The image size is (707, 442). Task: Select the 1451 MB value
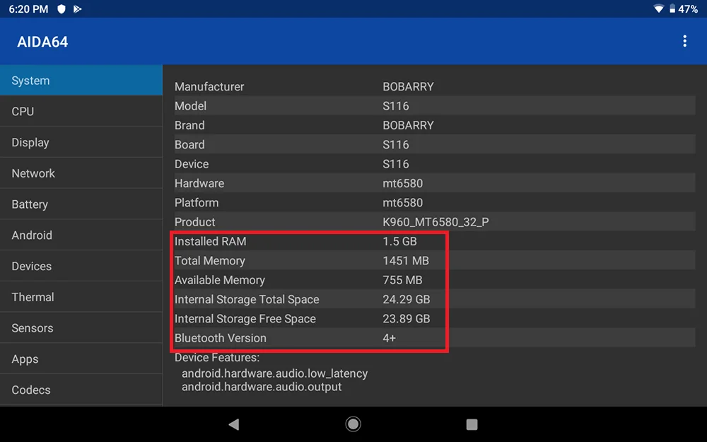pos(406,261)
